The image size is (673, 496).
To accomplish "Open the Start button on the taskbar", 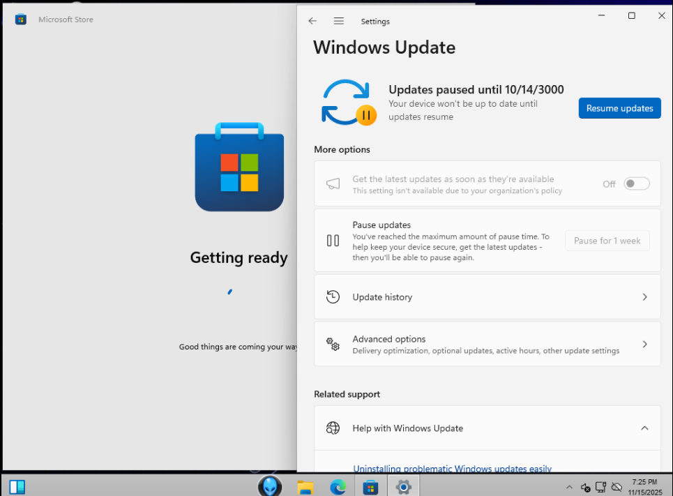I will click(x=17, y=487).
